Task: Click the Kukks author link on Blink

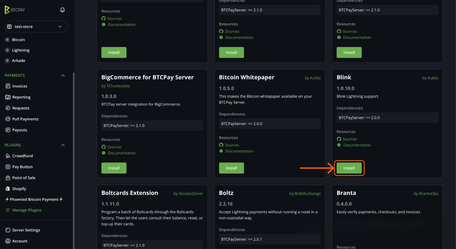Action: pos(432,78)
